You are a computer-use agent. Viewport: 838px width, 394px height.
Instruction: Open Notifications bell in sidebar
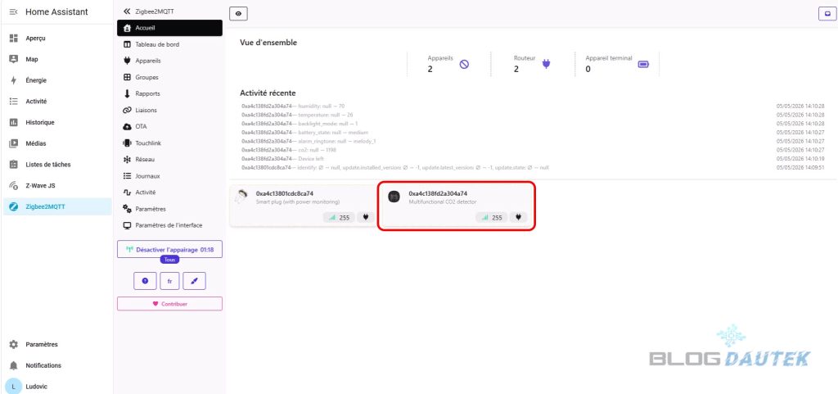pyautogui.click(x=57, y=365)
